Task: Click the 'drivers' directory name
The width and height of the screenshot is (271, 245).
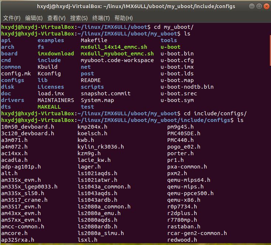Action: coord(13,100)
